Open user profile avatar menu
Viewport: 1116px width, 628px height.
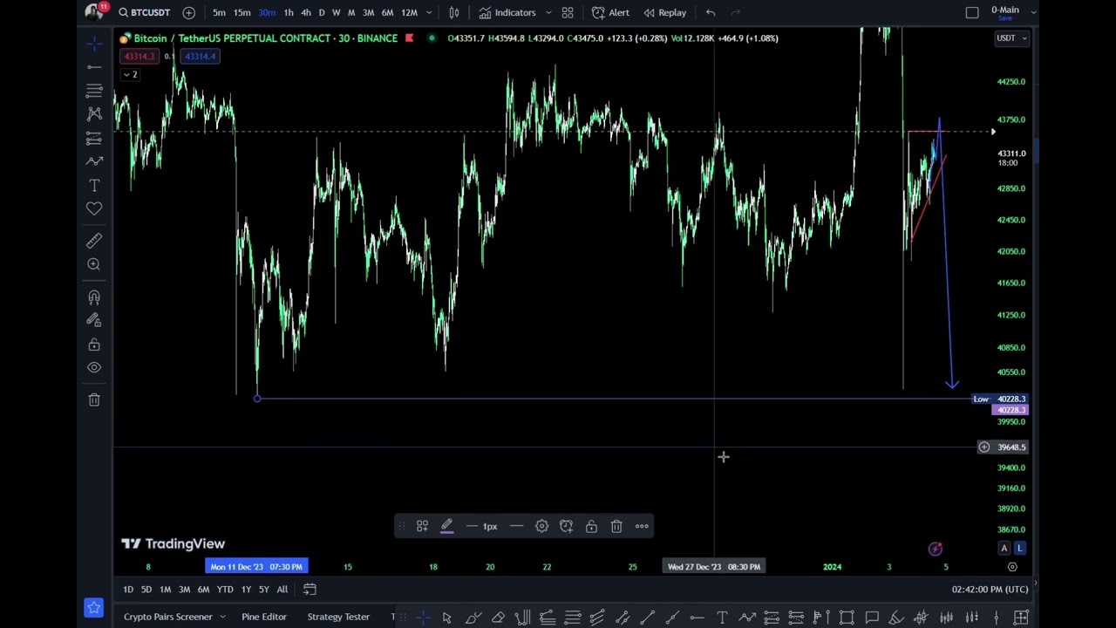coord(93,12)
